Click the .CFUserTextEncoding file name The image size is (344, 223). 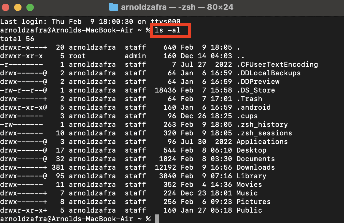point(277,65)
